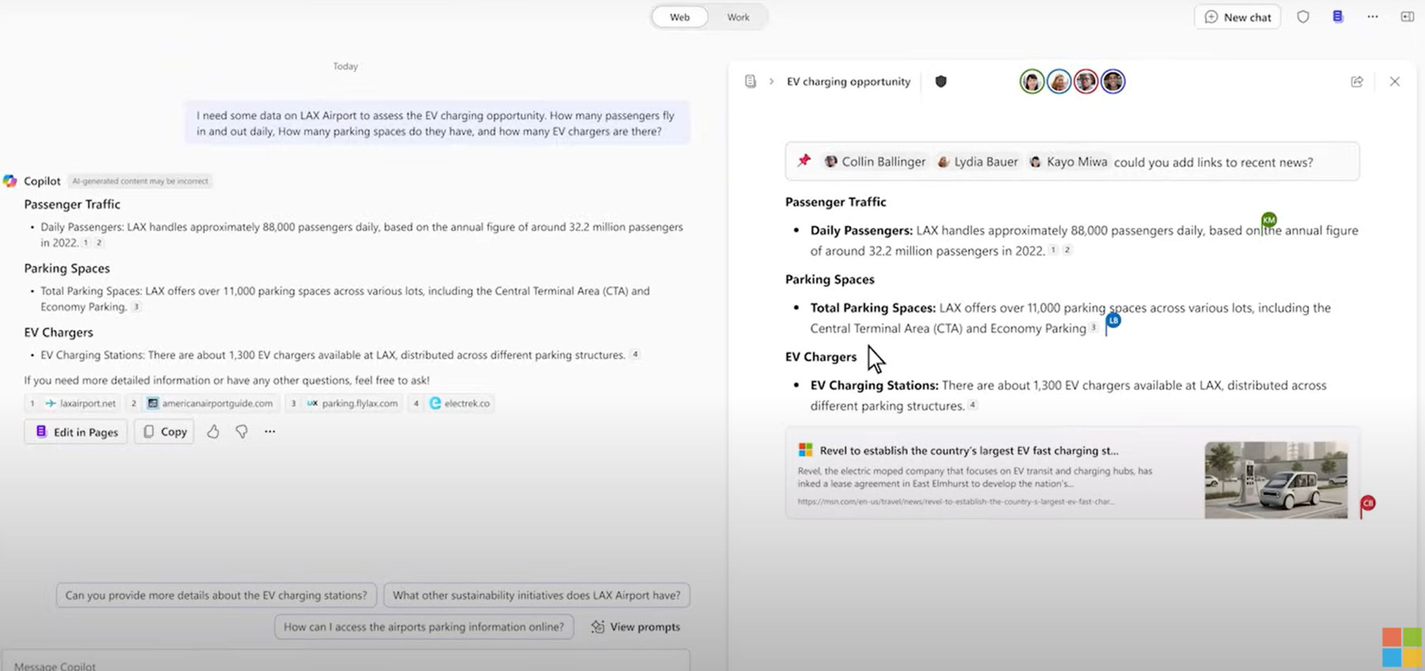Click the shield protection icon in top bar
The width and height of the screenshot is (1425, 671).
coord(1303,17)
